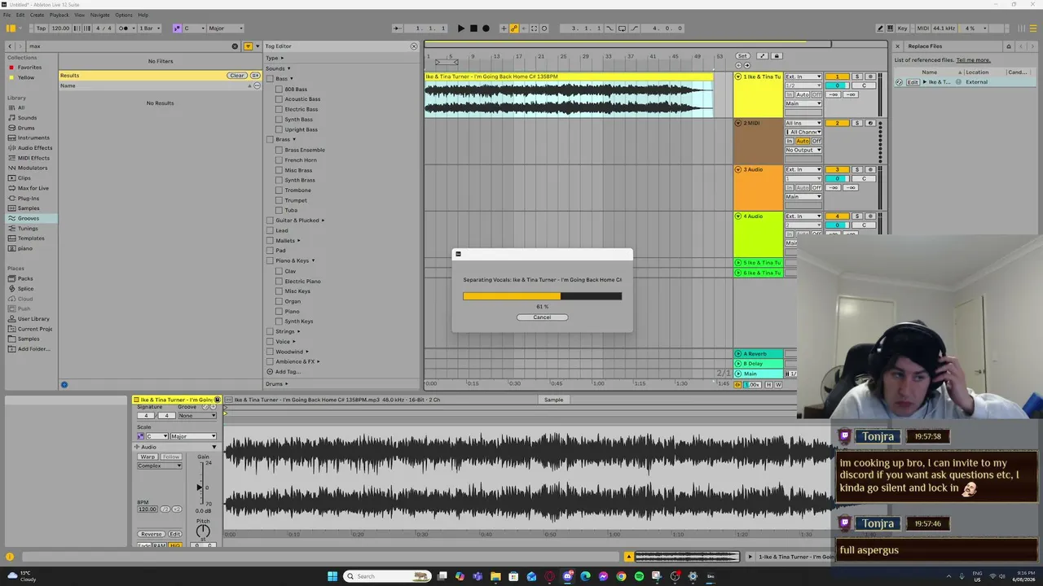
Task: Open Splice under Places
Action: [26, 288]
